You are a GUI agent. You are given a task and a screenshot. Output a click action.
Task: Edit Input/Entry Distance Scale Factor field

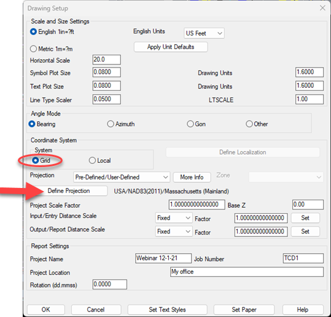pos(261,218)
